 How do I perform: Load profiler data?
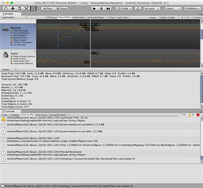[119, 18]
